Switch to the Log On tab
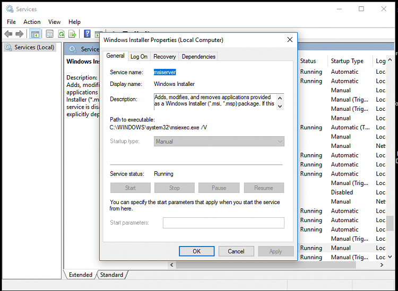This screenshot has width=398, height=291. pyautogui.click(x=139, y=57)
